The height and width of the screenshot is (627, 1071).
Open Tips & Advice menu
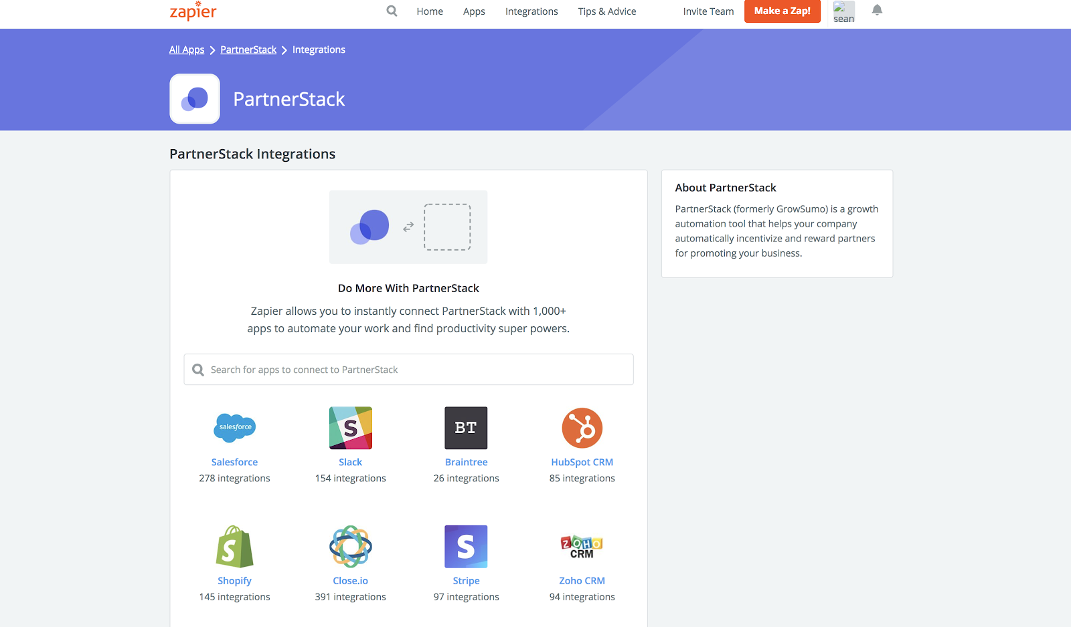tap(607, 11)
